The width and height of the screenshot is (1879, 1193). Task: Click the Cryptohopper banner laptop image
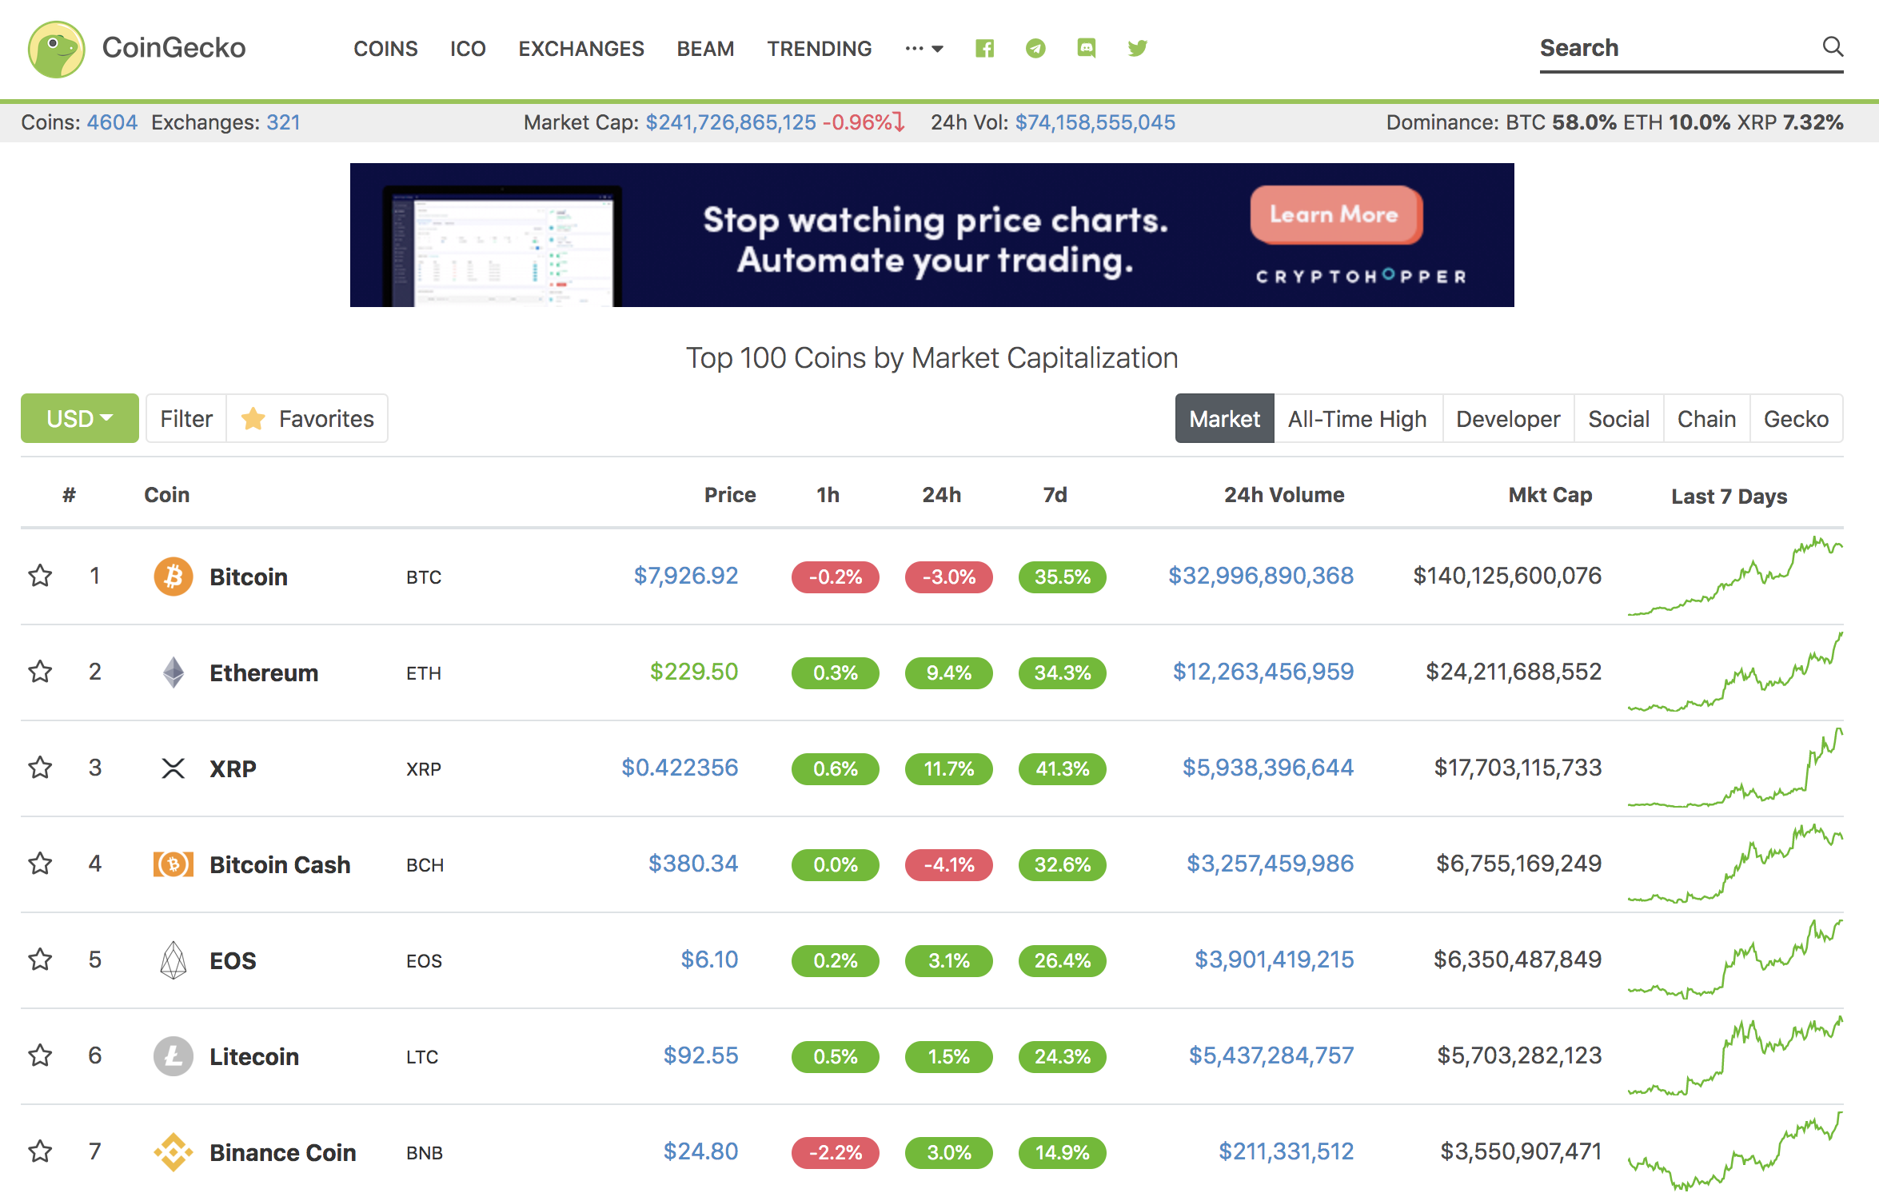click(x=502, y=246)
